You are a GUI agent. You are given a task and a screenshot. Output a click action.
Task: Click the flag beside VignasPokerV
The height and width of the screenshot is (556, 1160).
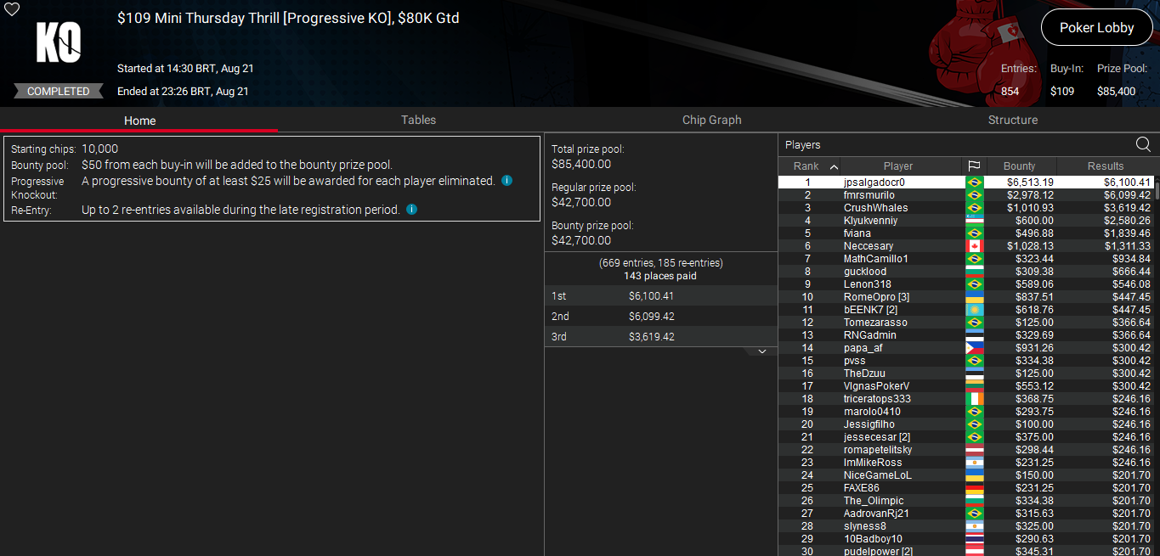[x=975, y=386]
